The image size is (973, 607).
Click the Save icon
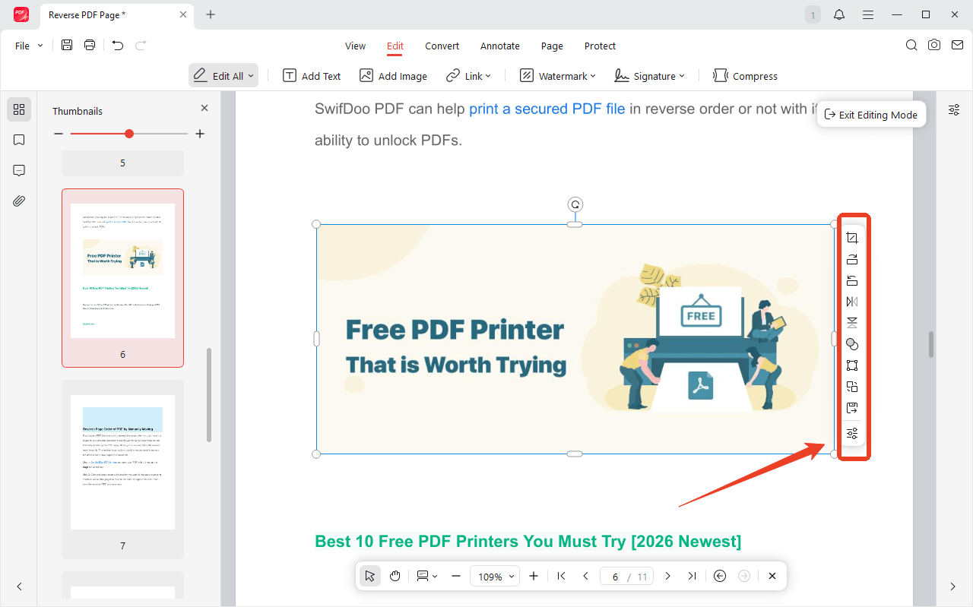pyautogui.click(x=67, y=46)
